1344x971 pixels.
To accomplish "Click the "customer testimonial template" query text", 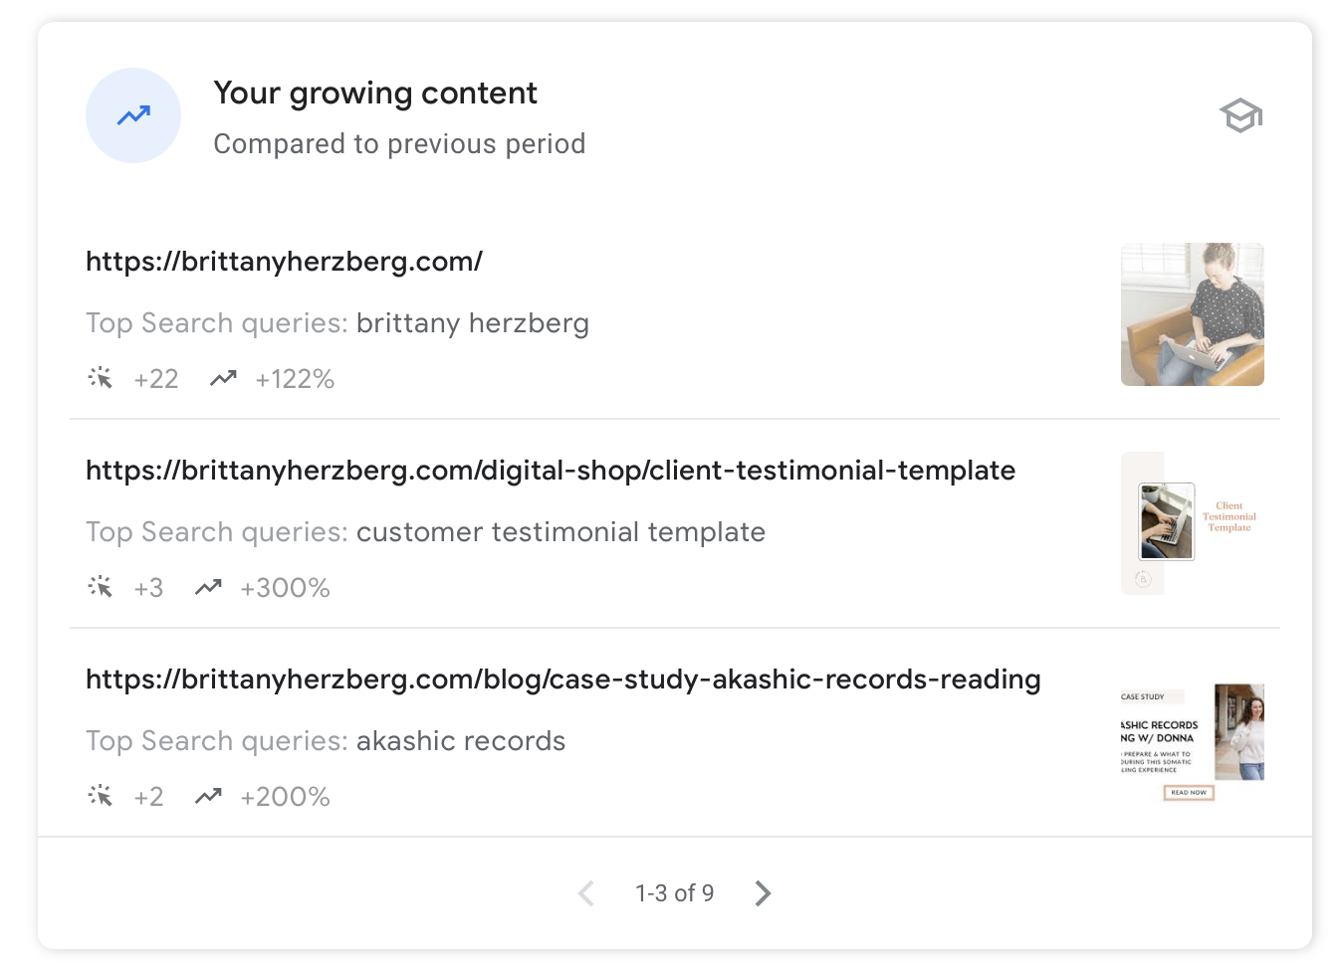I will [560, 532].
